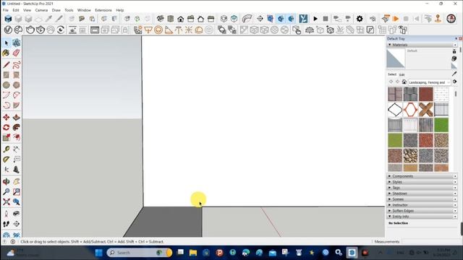Open the Camera menu
Screen dimensions: 463x260
tap(41, 10)
